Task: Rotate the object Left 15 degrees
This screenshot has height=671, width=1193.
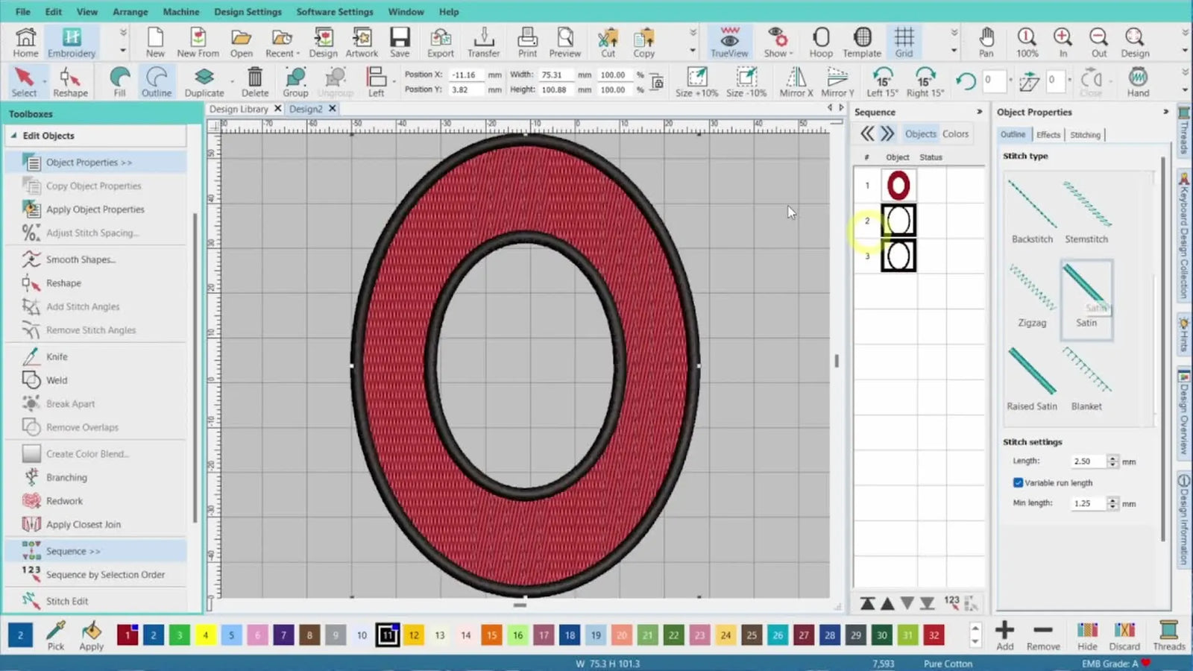Action: coord(883,81)
